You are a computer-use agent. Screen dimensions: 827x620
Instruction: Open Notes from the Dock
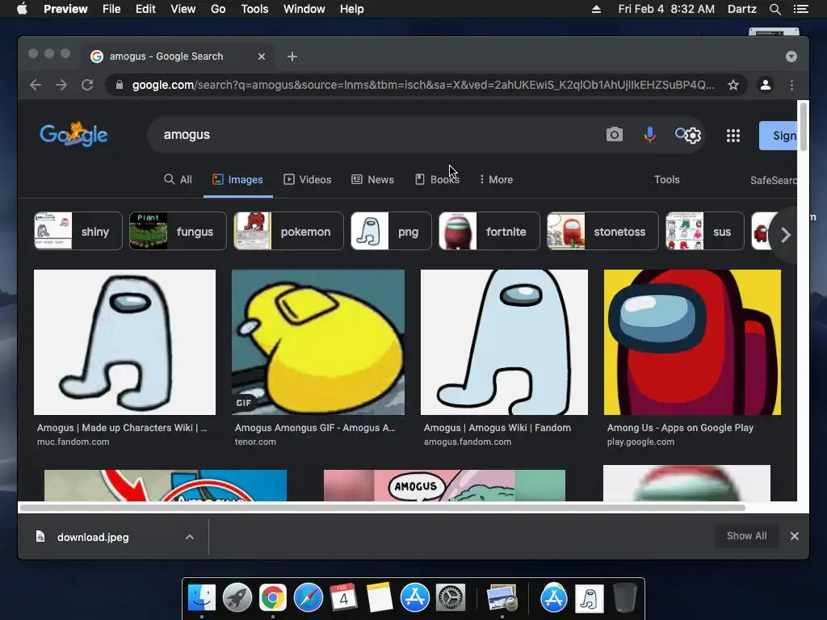pyautogui.click(x=380, y=598)
